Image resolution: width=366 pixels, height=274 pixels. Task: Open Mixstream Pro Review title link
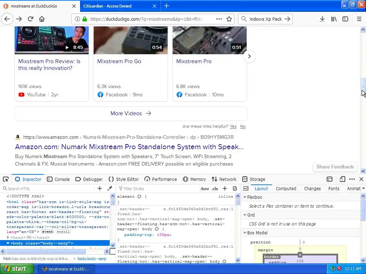tap(49, 65)
